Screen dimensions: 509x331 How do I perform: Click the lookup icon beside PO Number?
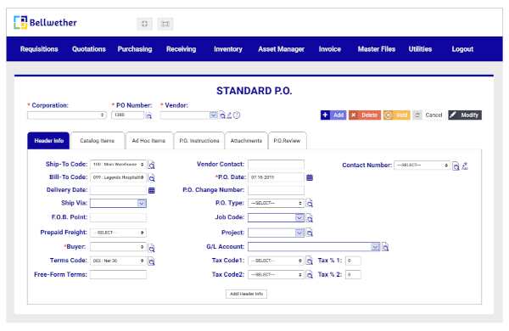pos(149,115)
